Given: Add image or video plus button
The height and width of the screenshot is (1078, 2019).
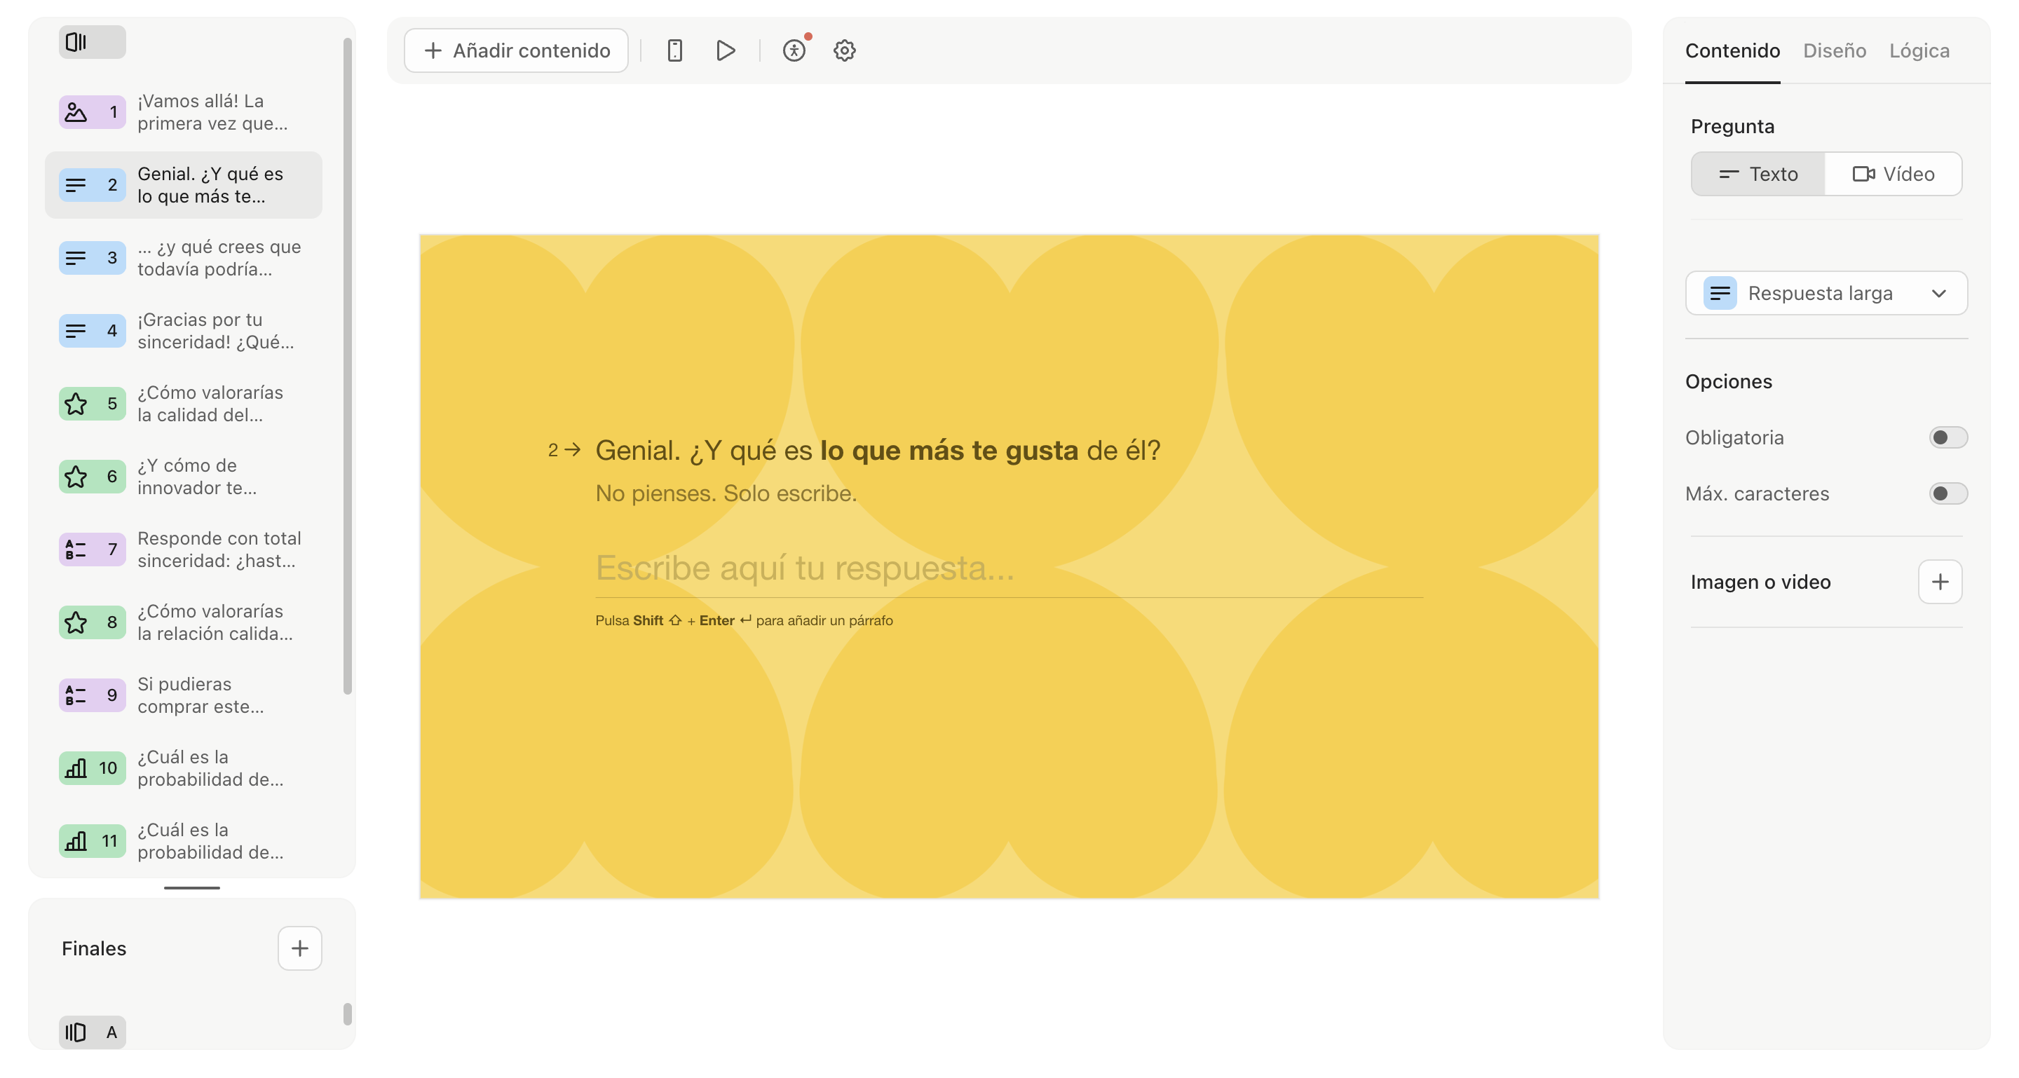Looking at the screenshot, I should [1940, 581].
